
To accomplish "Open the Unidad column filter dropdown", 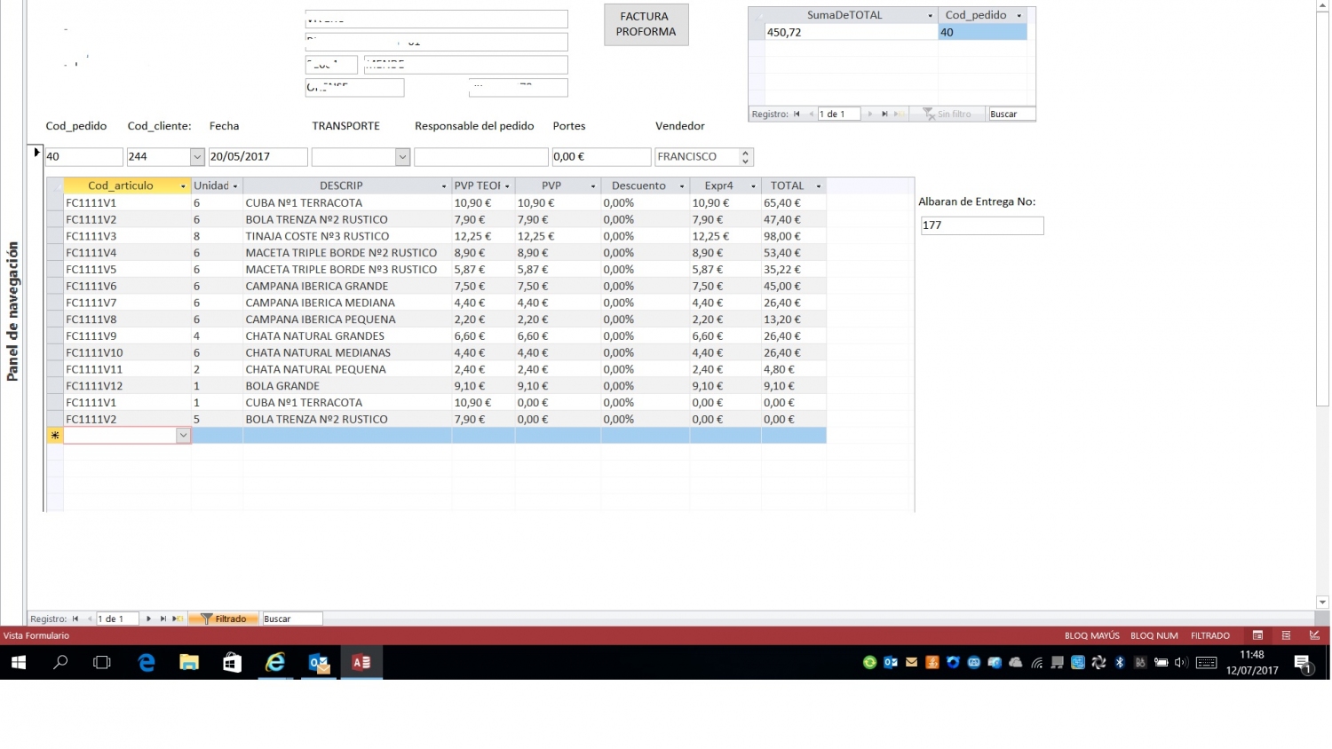I will (235, 186).
